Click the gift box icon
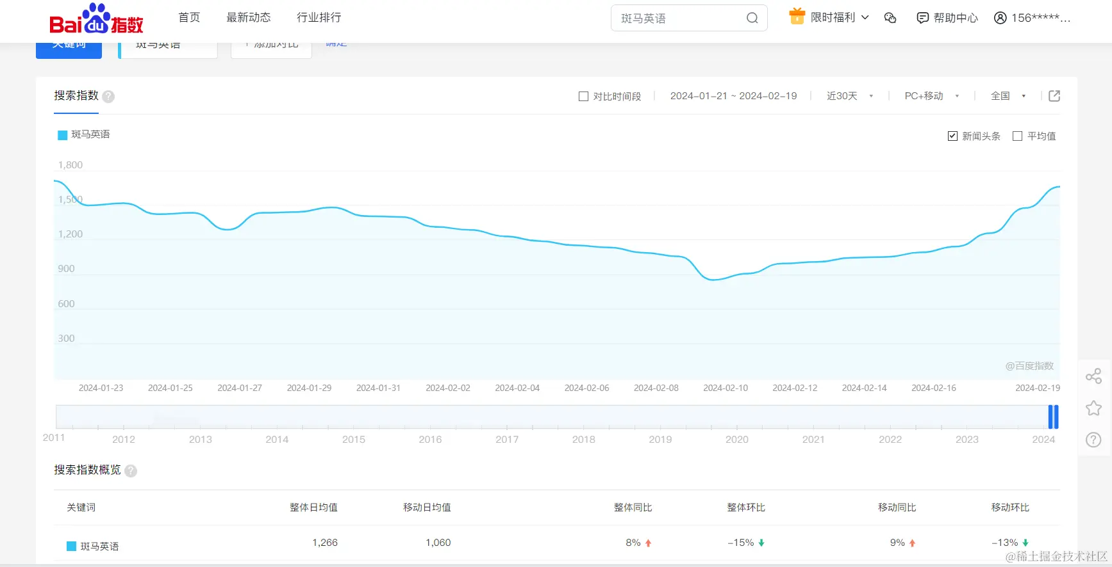Image resolution: width=1112 pixels, height=567 pixels. (x=797, y=16)
